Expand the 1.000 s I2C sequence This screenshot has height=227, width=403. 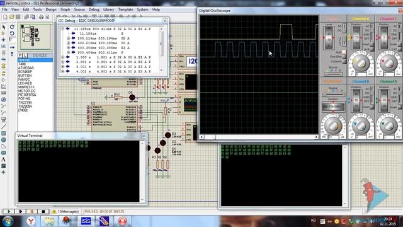tap(63, 57)
